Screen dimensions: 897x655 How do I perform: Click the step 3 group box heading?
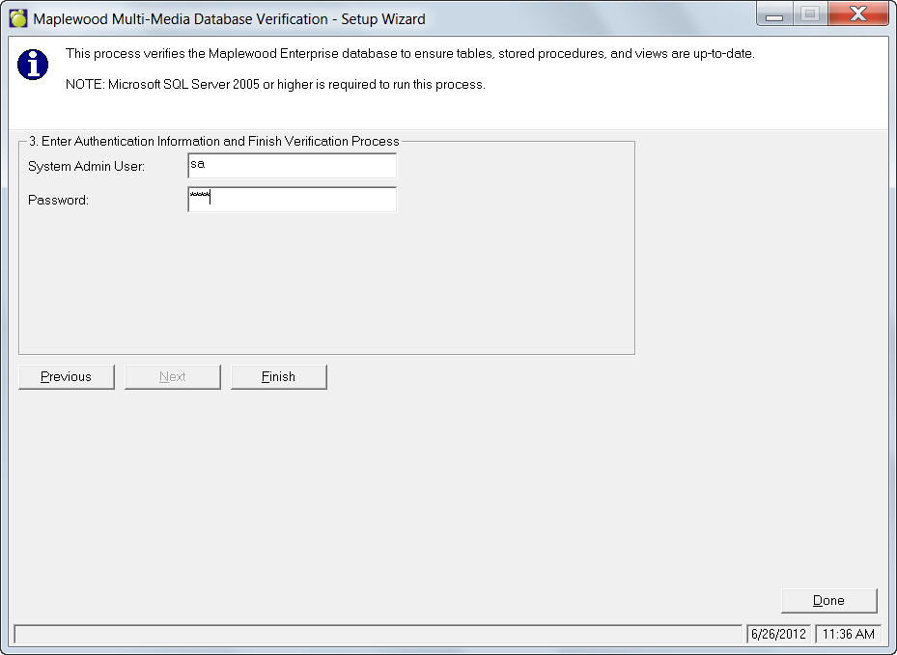213,141
